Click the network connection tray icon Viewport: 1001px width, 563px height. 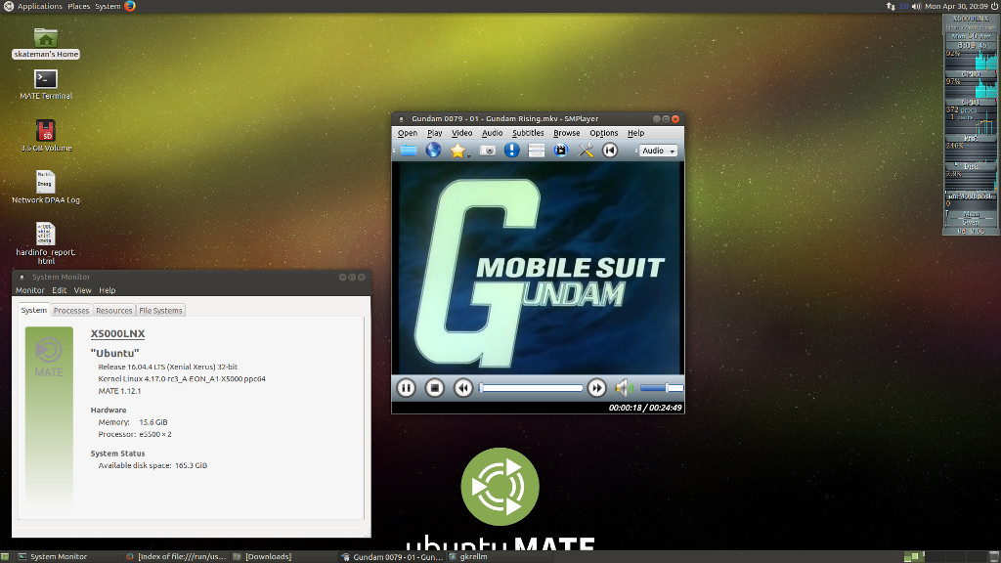[891, 6]
